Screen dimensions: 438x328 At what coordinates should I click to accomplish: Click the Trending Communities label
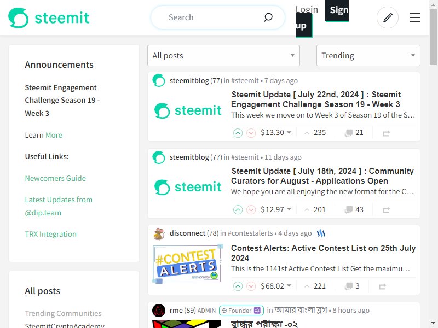pyautogui.click(x=63, y=313)
